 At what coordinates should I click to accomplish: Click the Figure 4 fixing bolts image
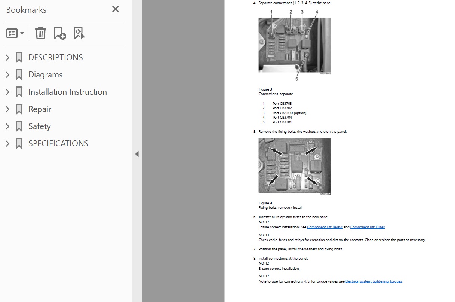pyautogui.click(x=295, y=166)
